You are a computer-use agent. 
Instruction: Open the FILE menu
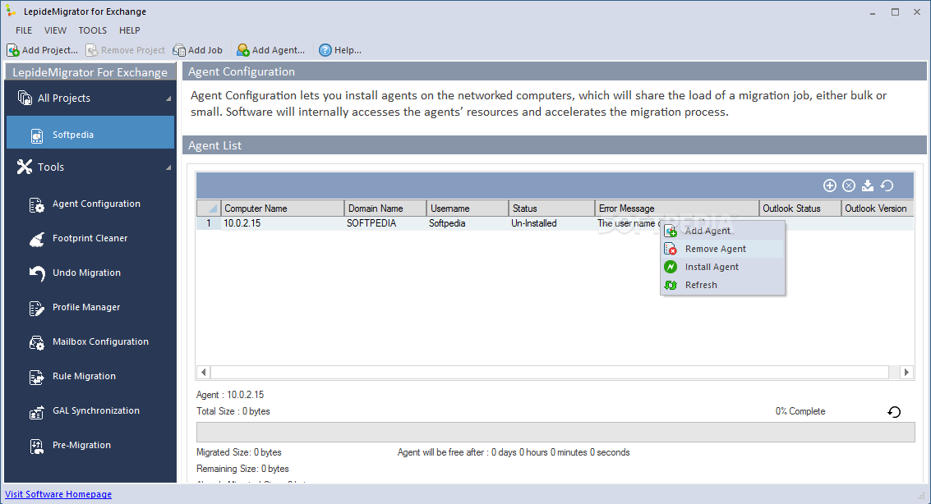24,30
